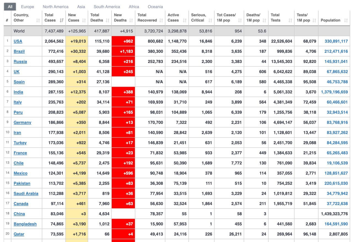Click Mexico new deaths +596 cell
Viewport: 353px width, 242px height.
[123, 173]
